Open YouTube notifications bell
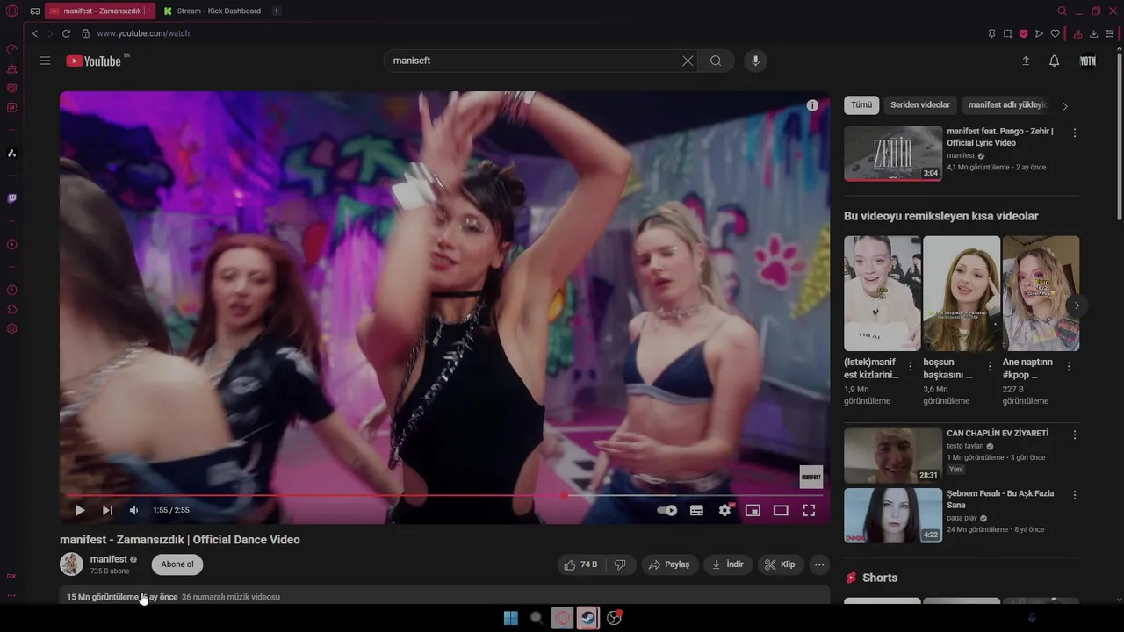This screenshot has height=632, width=1124. tap(1055, 61)
